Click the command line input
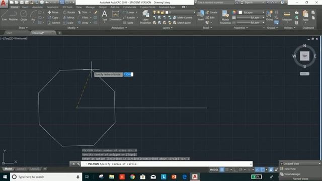This screenshot has height=181, width=322. coord(167,164)
